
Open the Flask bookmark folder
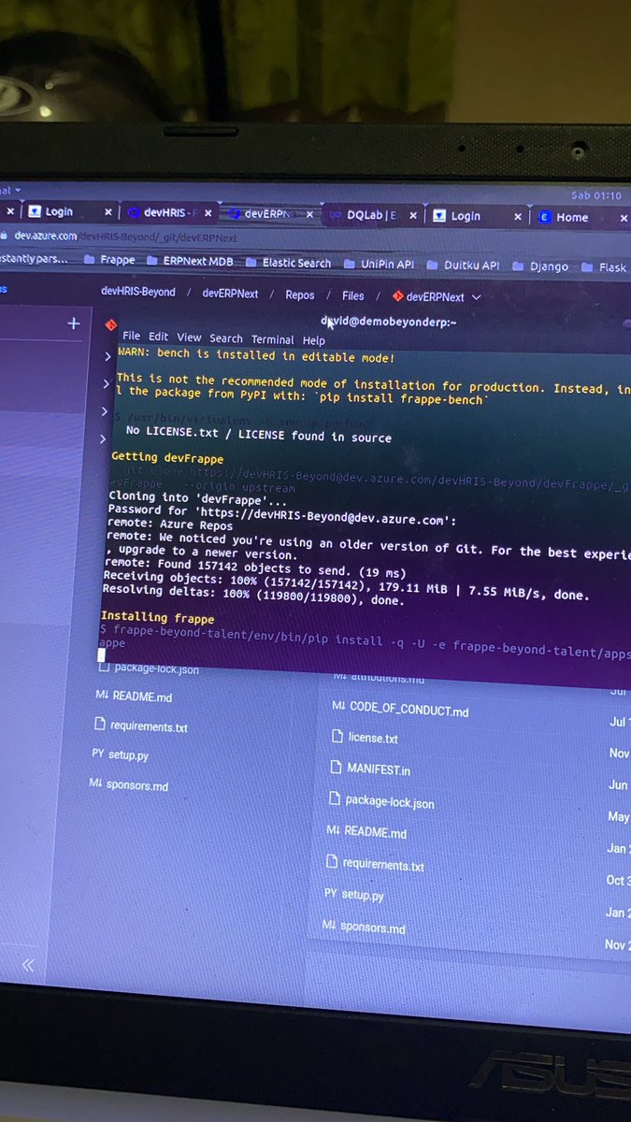(604, 267)
